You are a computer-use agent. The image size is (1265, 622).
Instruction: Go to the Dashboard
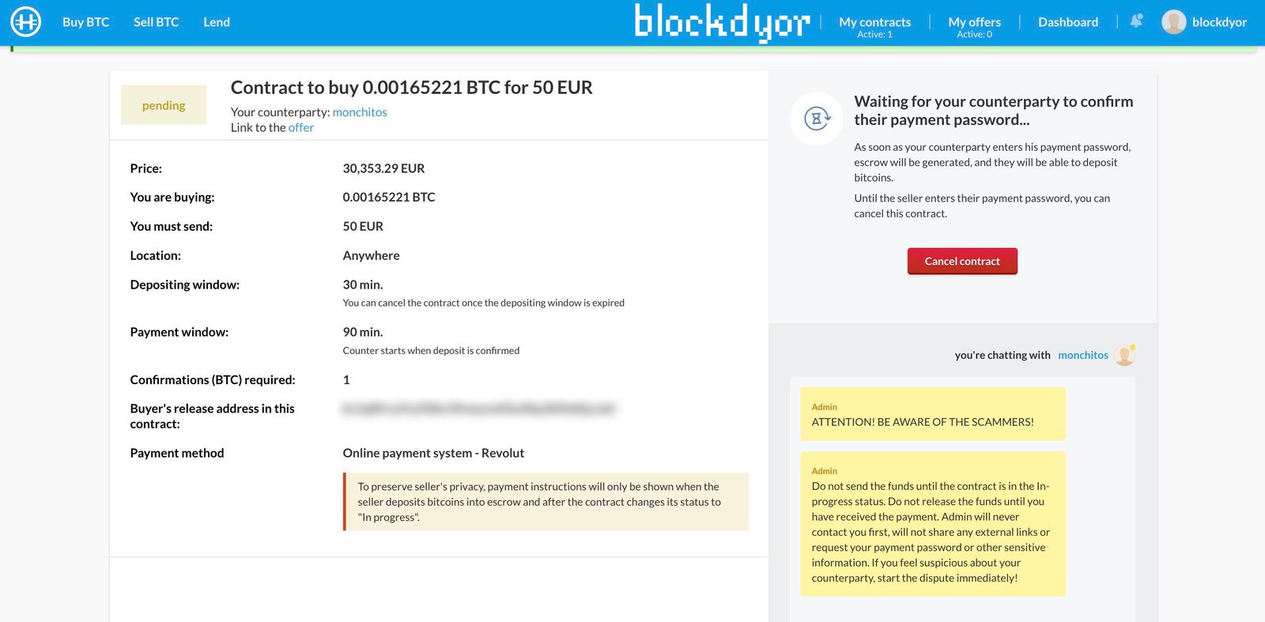click(1067, 22)
